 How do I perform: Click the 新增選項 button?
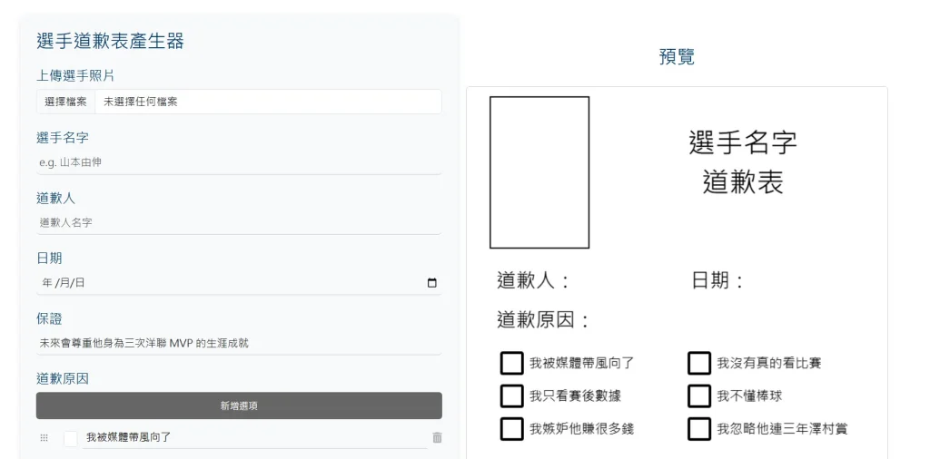click(x=239, y=405)
